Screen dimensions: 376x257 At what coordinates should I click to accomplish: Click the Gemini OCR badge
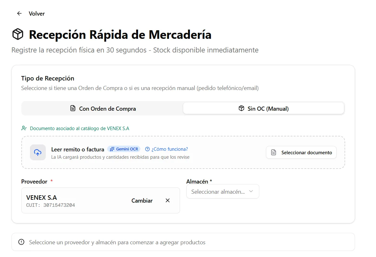pyautogui.click(x=124, y=149)
